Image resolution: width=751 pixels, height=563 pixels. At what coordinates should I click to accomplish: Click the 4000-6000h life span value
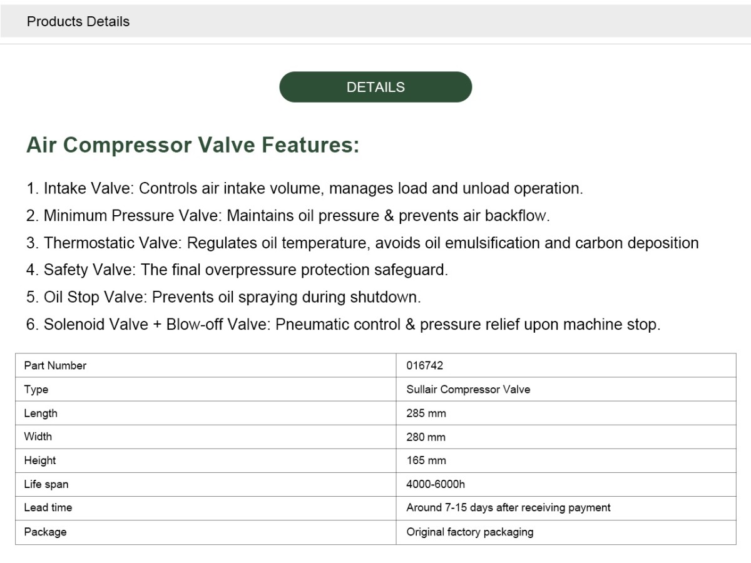tap(436, 484)
